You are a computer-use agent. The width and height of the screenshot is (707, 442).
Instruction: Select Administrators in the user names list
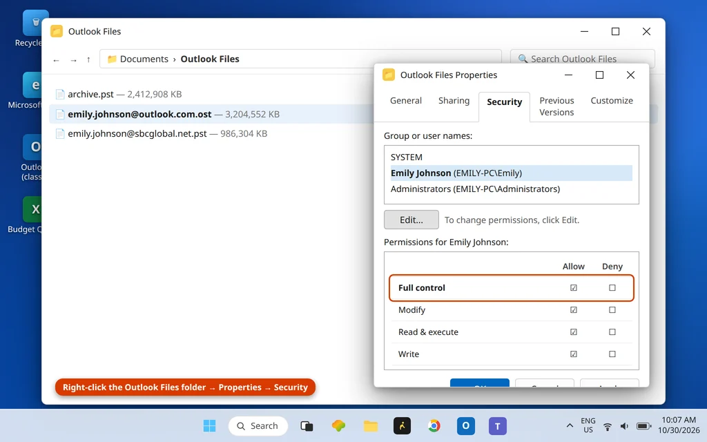point(512,189)
